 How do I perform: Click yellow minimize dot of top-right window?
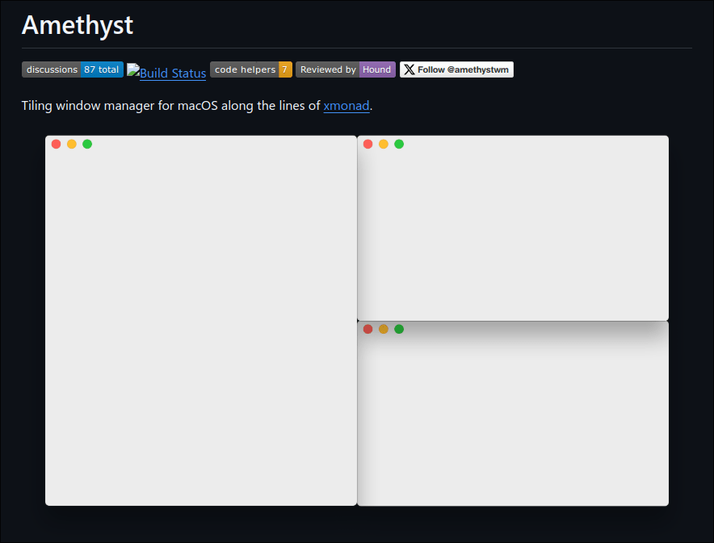click(384, 144)
